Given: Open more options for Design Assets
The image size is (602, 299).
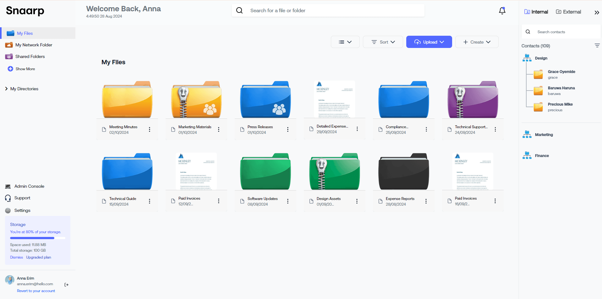Looking at the screenshot, I should click(x=357, y=201).
